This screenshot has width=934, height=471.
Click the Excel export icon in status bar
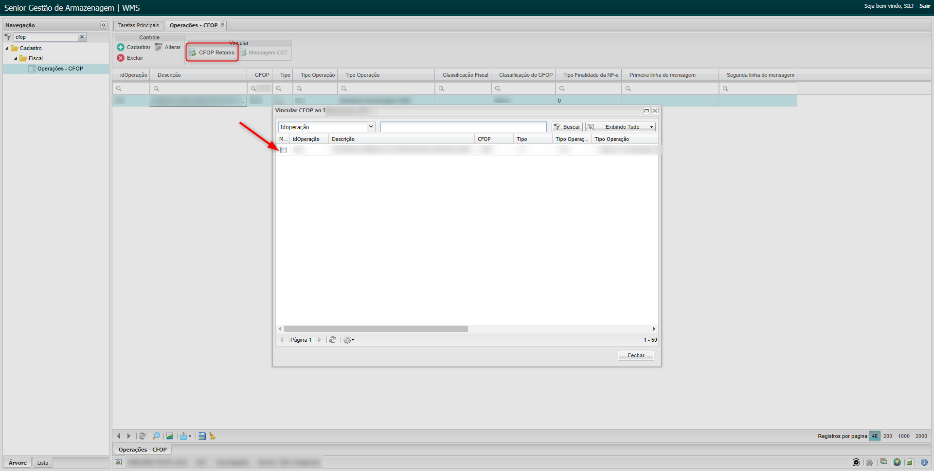[910, 462]
